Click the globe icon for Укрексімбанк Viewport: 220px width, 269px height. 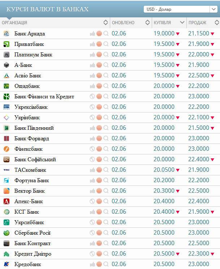click(x=92, y=107)
